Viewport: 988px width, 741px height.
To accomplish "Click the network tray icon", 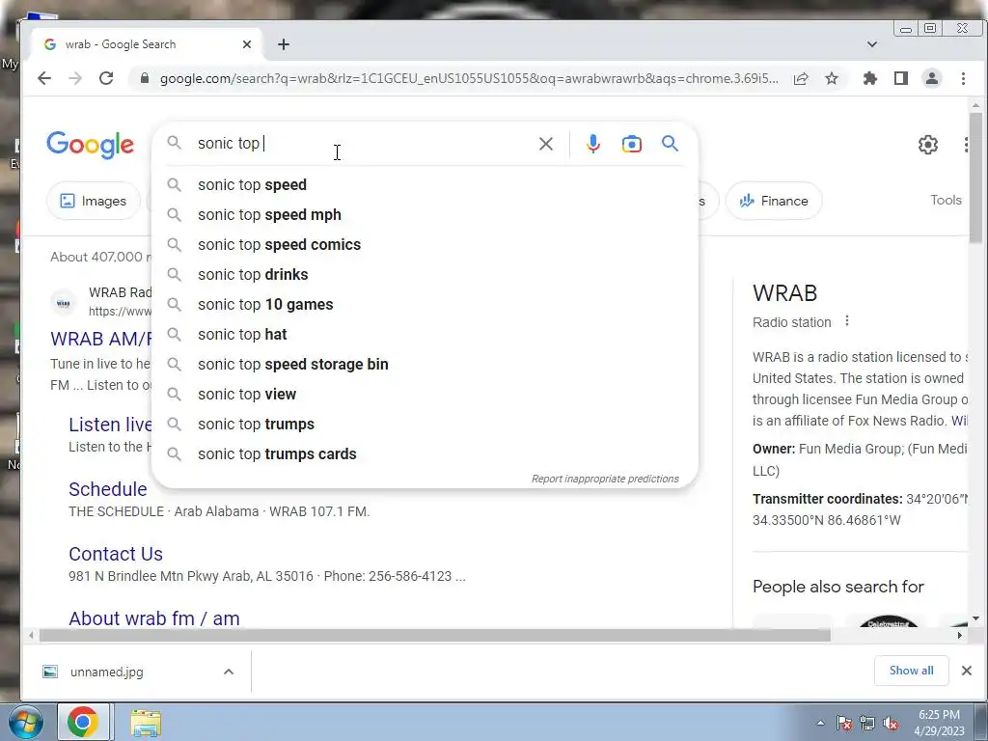I will click(867, 723).
